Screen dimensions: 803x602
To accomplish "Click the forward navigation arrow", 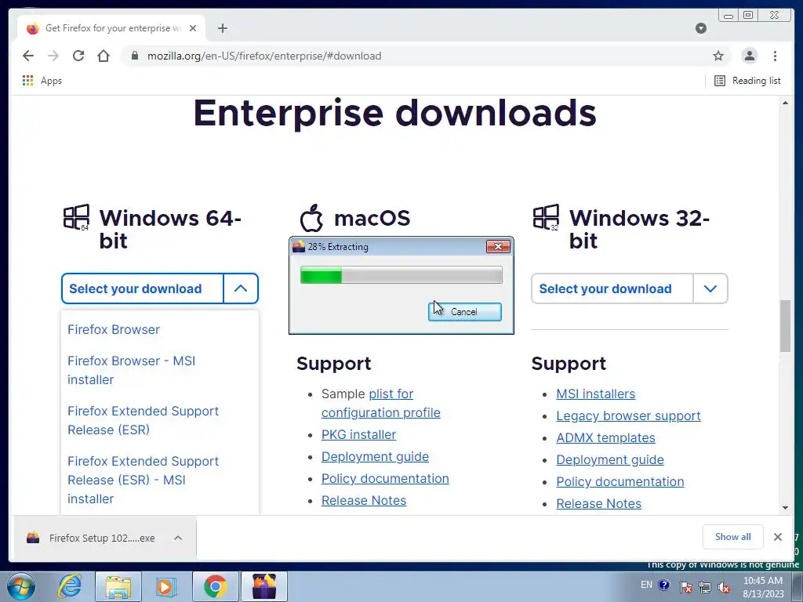I will click(x=53, y=56).
